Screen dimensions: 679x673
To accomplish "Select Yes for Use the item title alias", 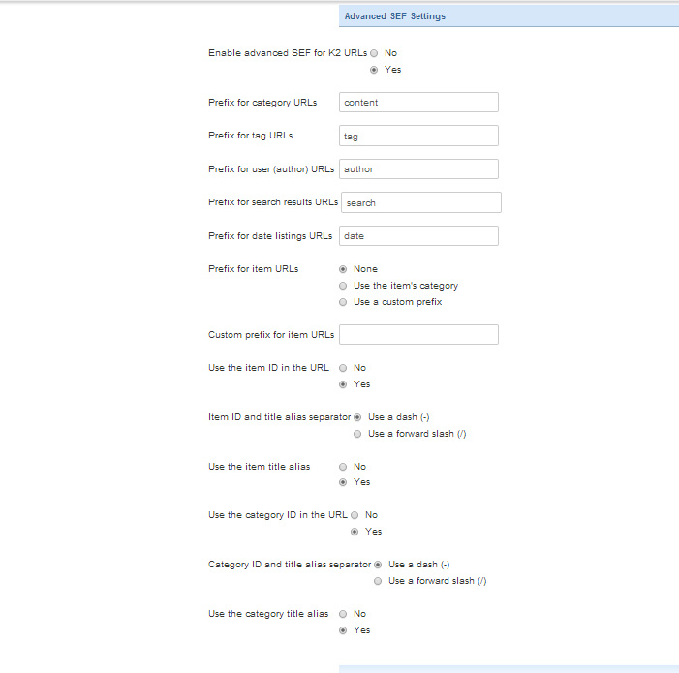I will click(343, 482).
